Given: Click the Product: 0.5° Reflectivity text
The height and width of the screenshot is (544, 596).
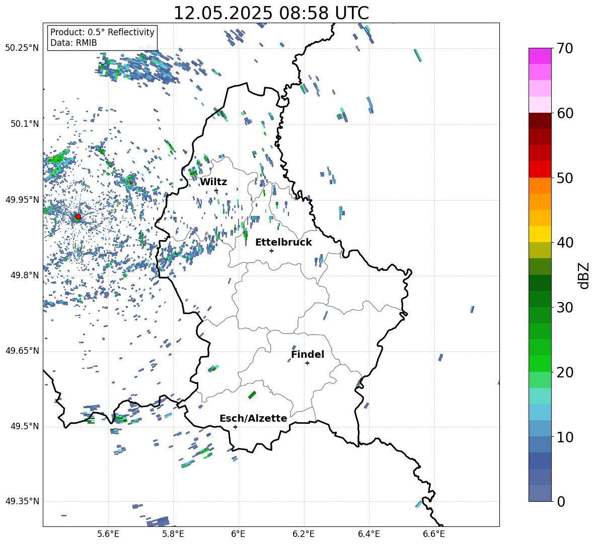Looking at the screenshot, I should [x=102, y=32].
